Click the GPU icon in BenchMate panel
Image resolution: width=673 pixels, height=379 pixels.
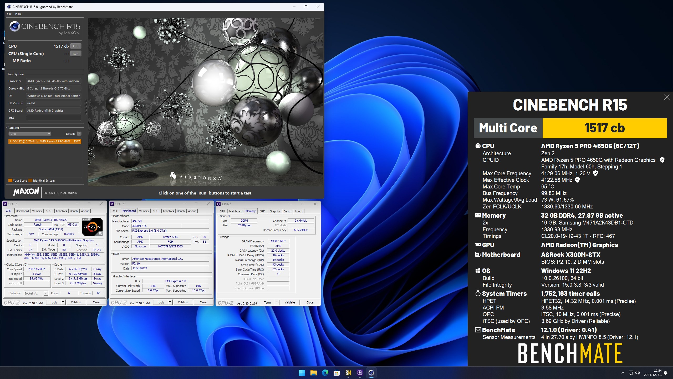(478, 245)
